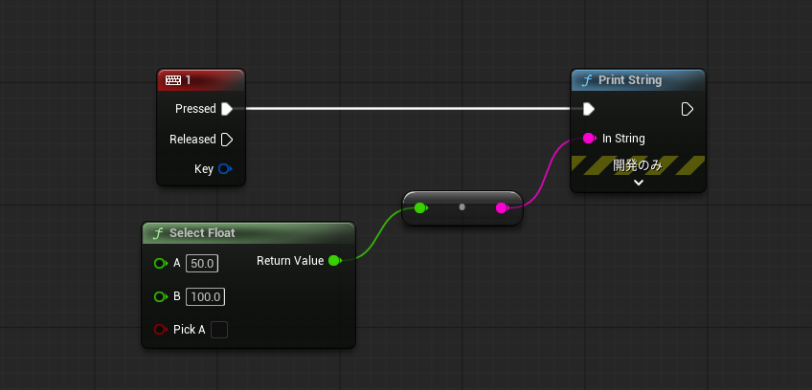Click the Released execution output pin

[227, 140]
